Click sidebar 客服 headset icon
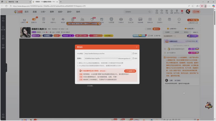 (x=3, y=116)
